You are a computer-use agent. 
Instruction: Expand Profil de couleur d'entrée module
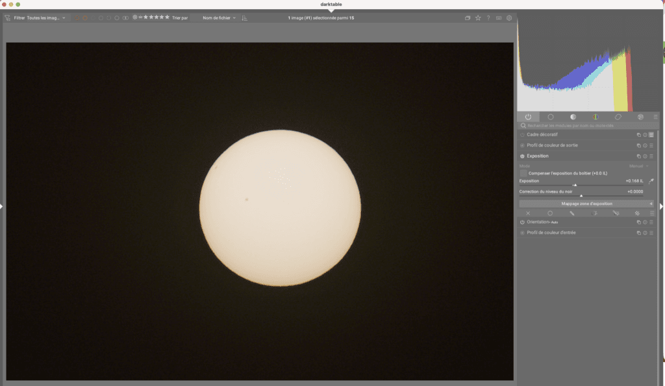point(551,233)
